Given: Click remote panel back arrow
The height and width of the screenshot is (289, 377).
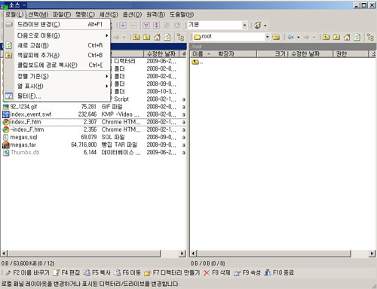Looking at the screenshot, I should [291, 37].
